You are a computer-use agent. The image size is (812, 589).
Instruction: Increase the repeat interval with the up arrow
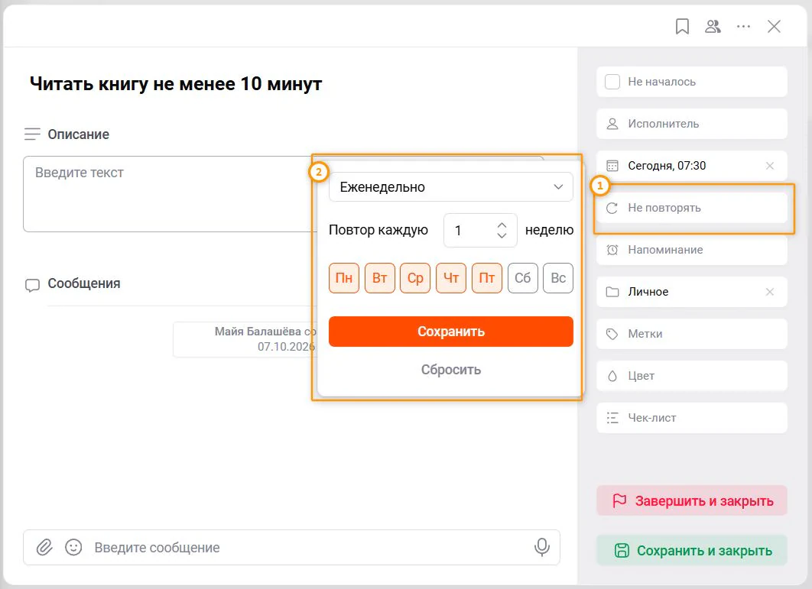point(502,225)
